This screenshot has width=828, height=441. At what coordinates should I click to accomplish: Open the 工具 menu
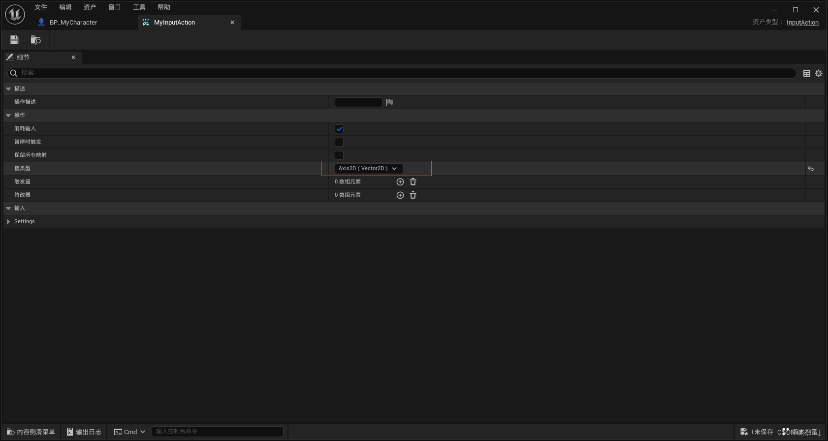(139, 7)
